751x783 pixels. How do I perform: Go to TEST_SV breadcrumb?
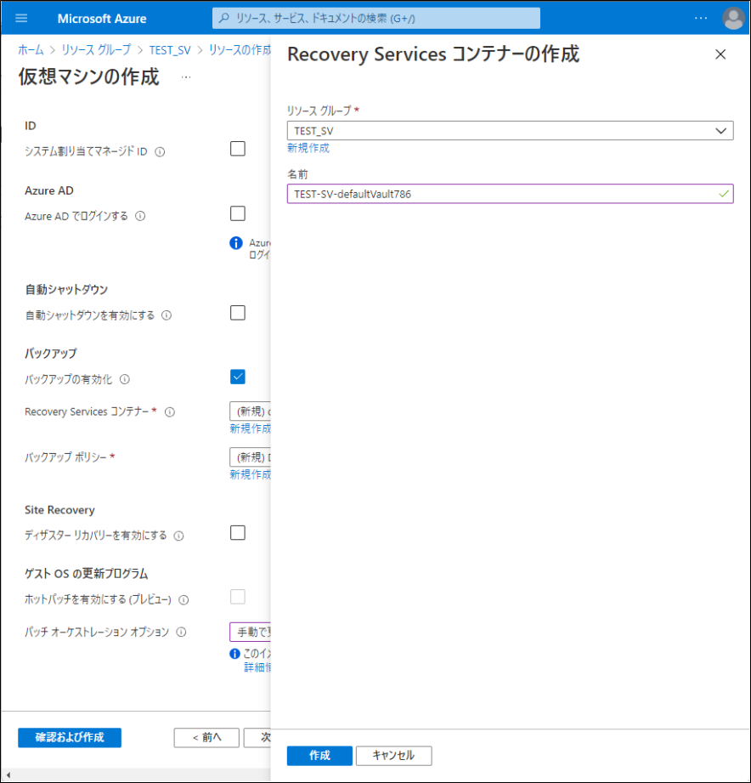[x=170, y=50]
